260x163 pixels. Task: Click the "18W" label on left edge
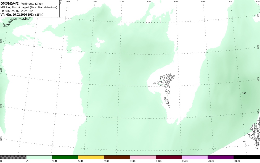1,70
